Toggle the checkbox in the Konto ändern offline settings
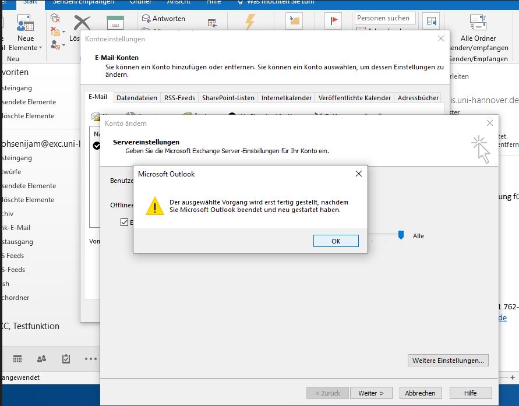The height and width of the screenshot is (406, 519). click(125, 222)
